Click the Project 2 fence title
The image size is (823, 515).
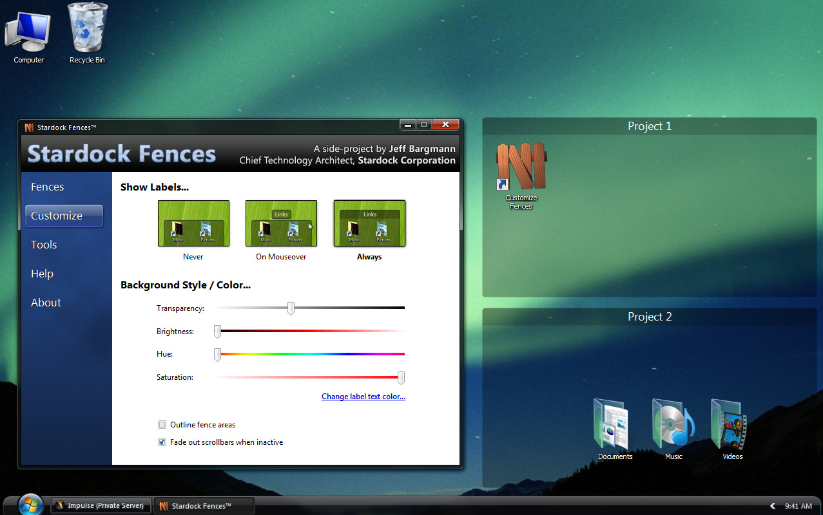(650, 317)
